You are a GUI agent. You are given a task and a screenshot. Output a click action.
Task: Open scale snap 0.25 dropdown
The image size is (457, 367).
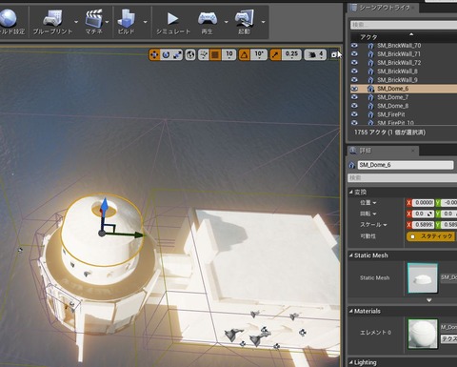291,55
